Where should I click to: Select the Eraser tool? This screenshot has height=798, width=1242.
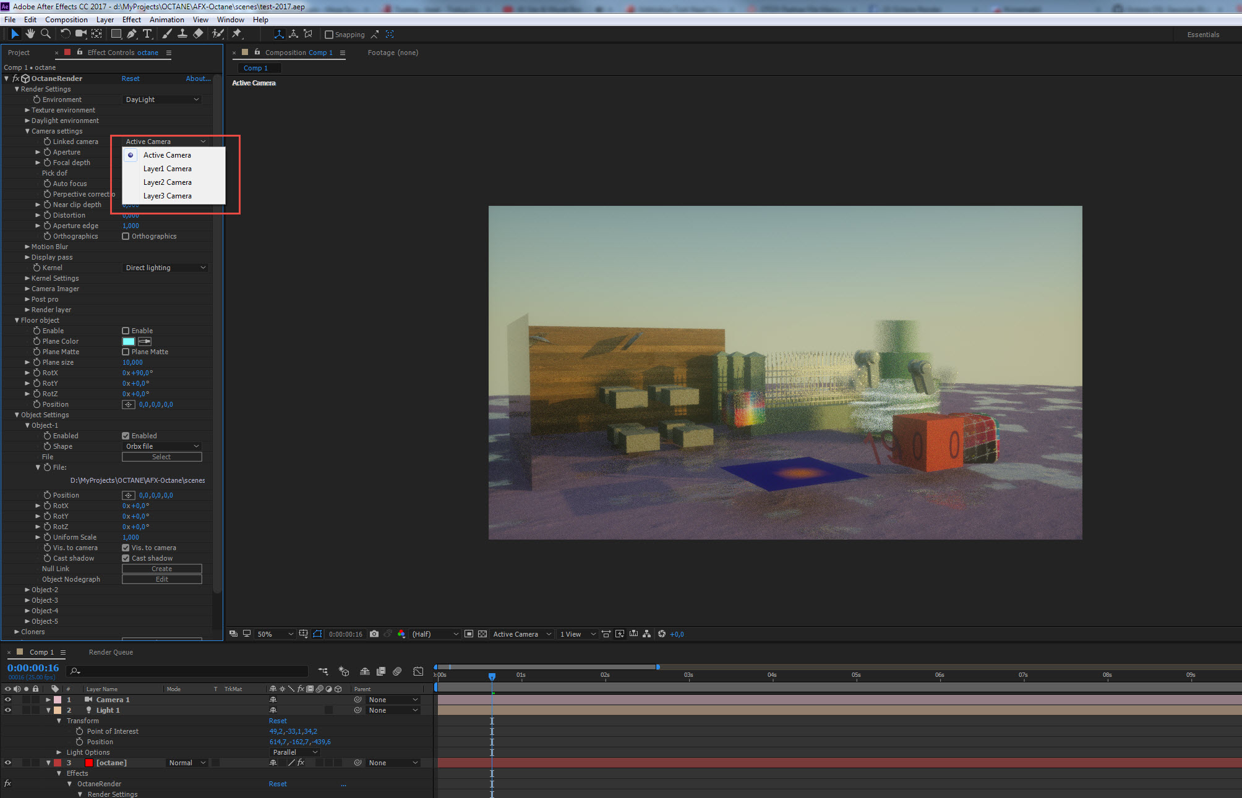coord(198,34)
